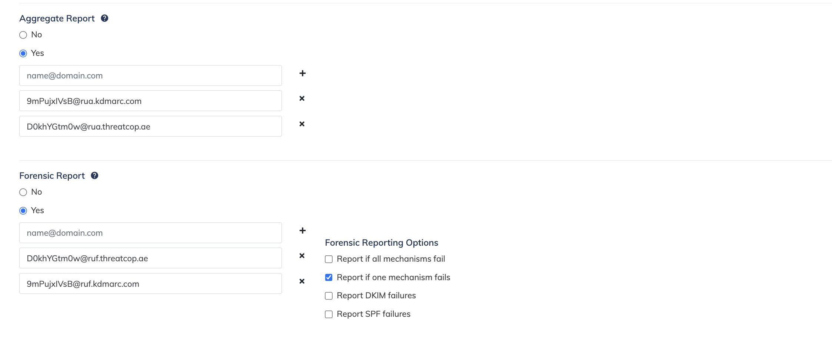Edit the D0khYGtm0w@ruf.threatcop.ae field
This screenshot has width=832, height=339.
pos(150,258)
